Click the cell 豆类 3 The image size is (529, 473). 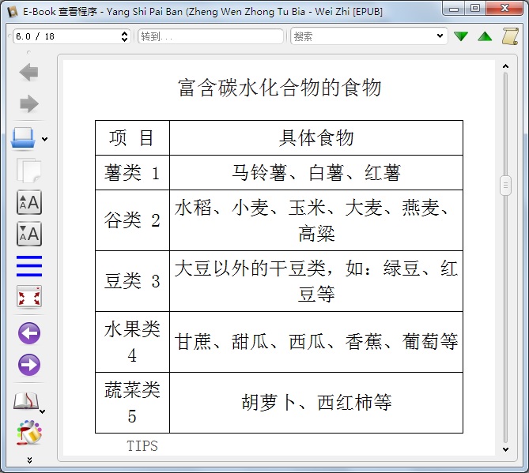click(x=132, y=281)
